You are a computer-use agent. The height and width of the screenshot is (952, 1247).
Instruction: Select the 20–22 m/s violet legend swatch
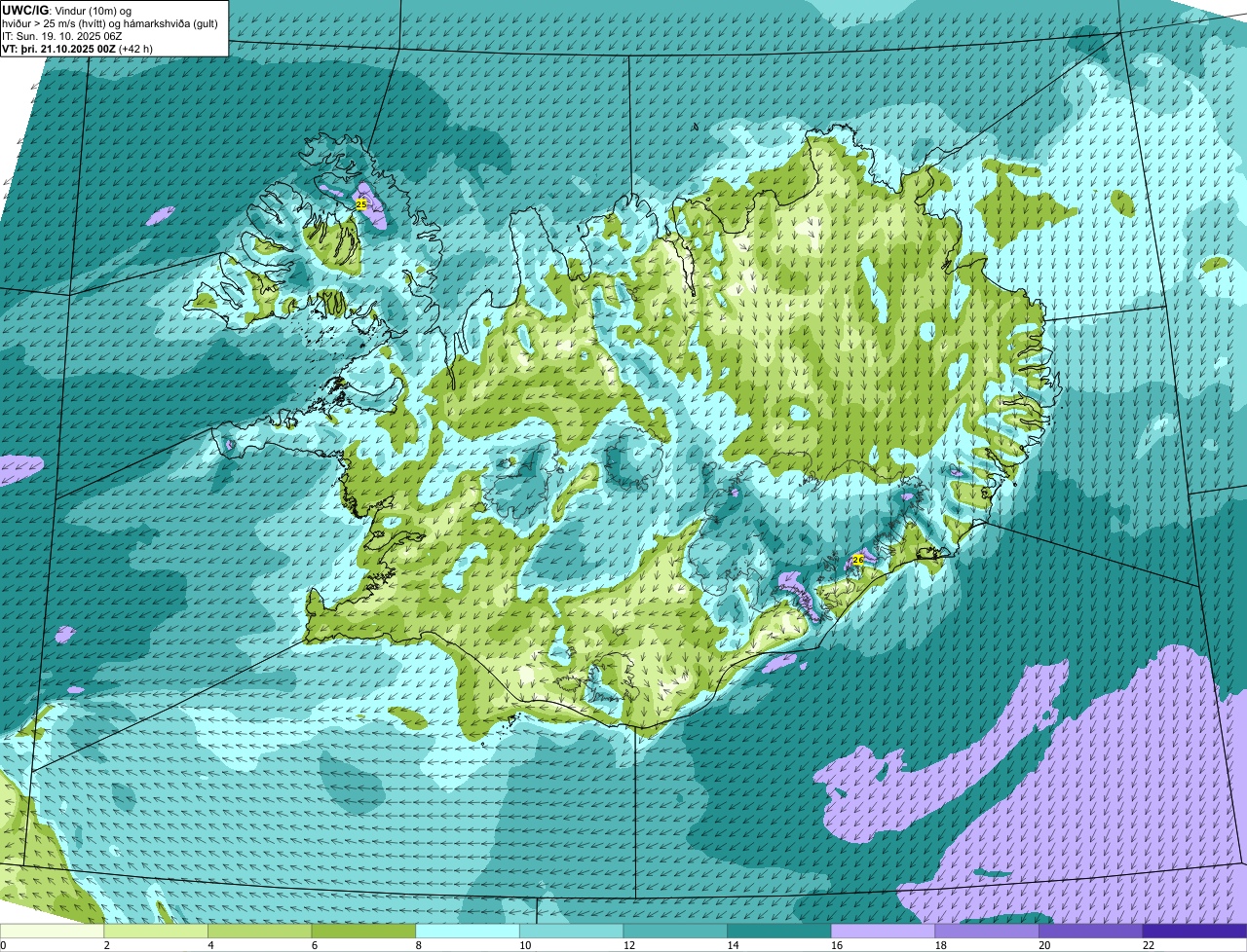click(x=1091, y=931)
